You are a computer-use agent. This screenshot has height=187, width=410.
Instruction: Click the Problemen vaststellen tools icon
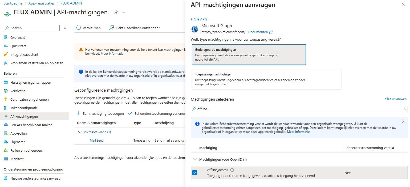pyautogui.click(x=6, y=63)
